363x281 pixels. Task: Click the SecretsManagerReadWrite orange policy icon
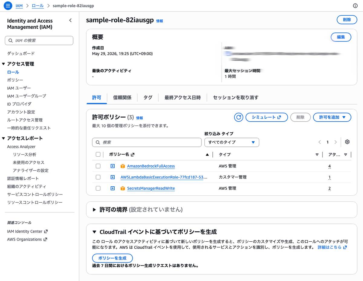click(123, 188)
